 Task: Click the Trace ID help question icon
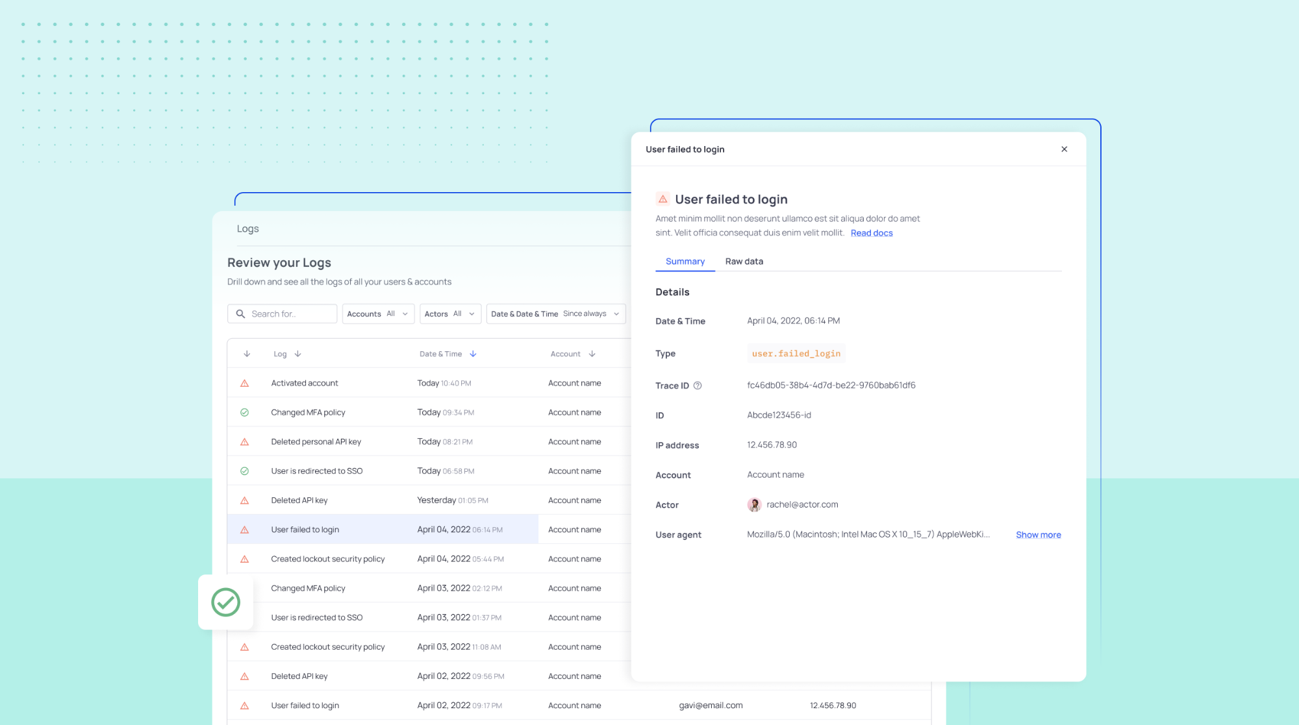(x=698, y=386)
